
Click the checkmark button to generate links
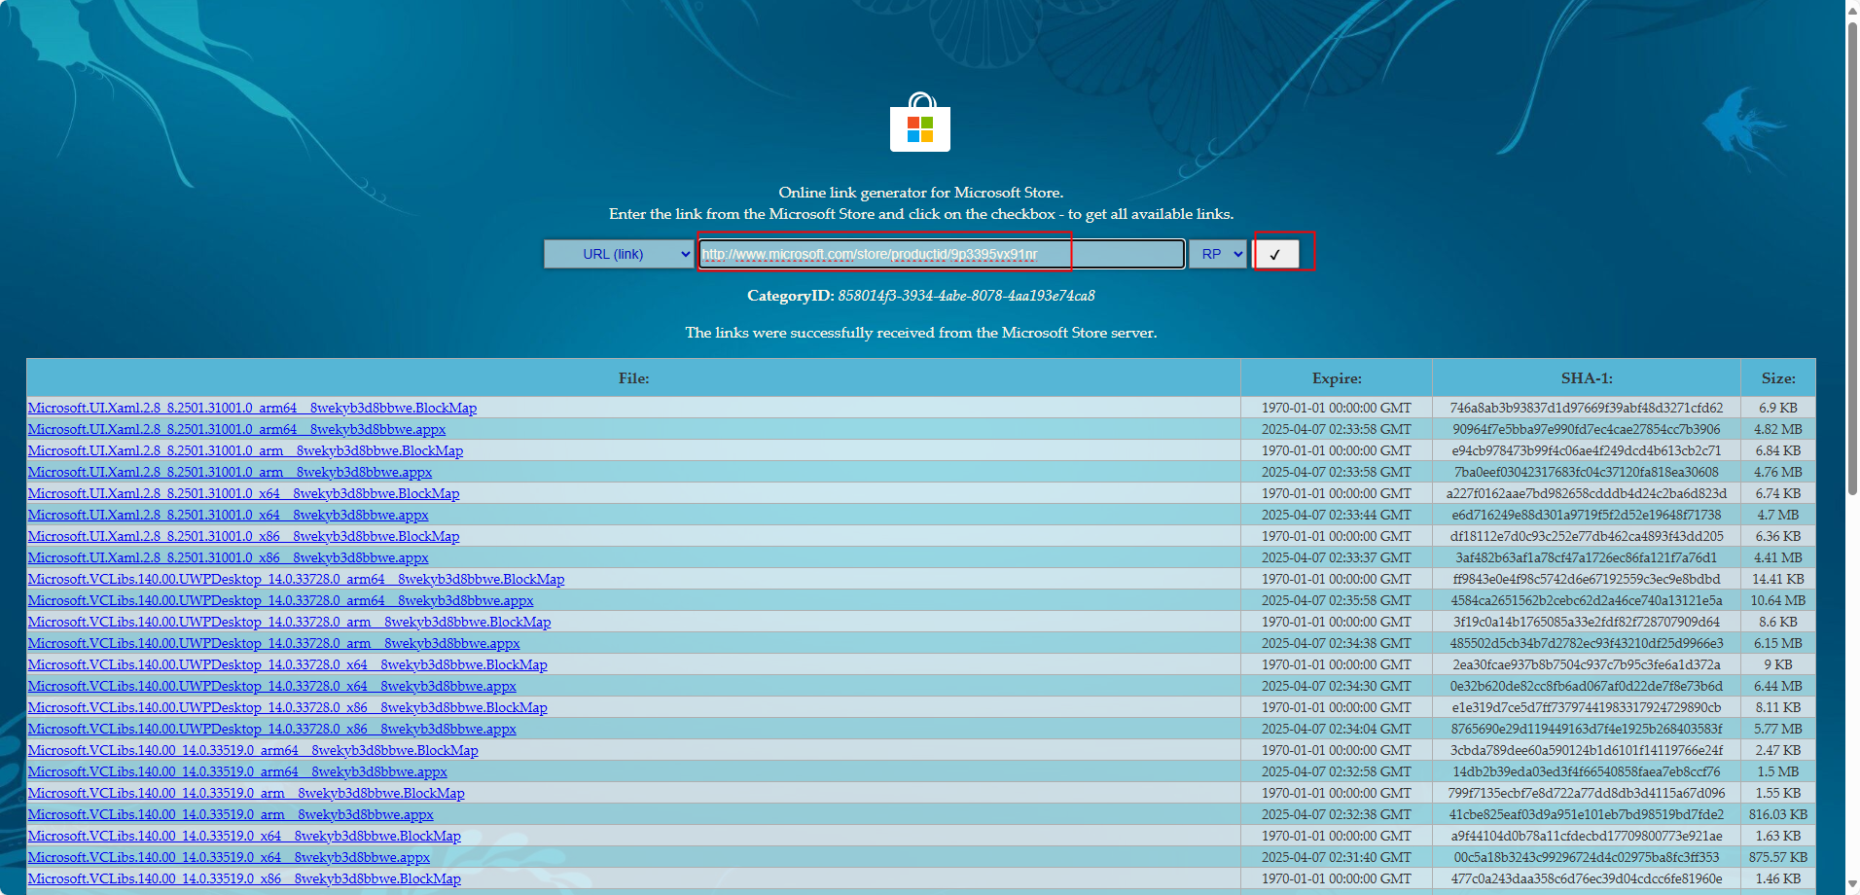1276,254
